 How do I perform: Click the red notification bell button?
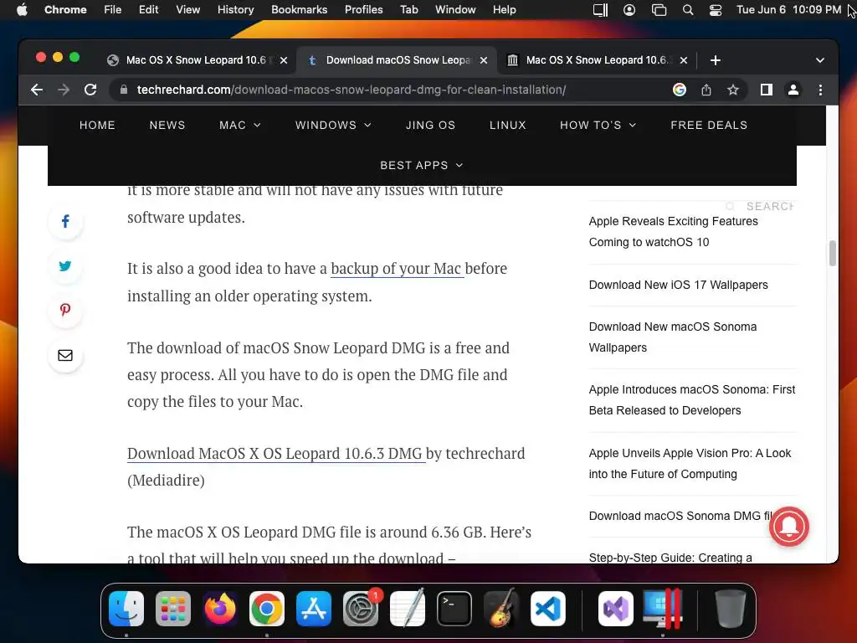[x=788, y=527]
